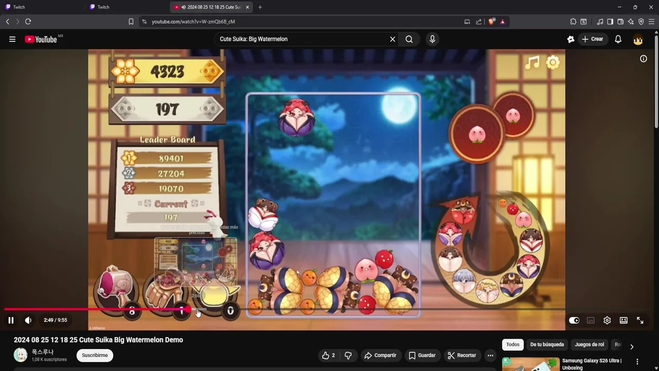
Task: Go to YouTube home via logo
Action: point(41,39)
